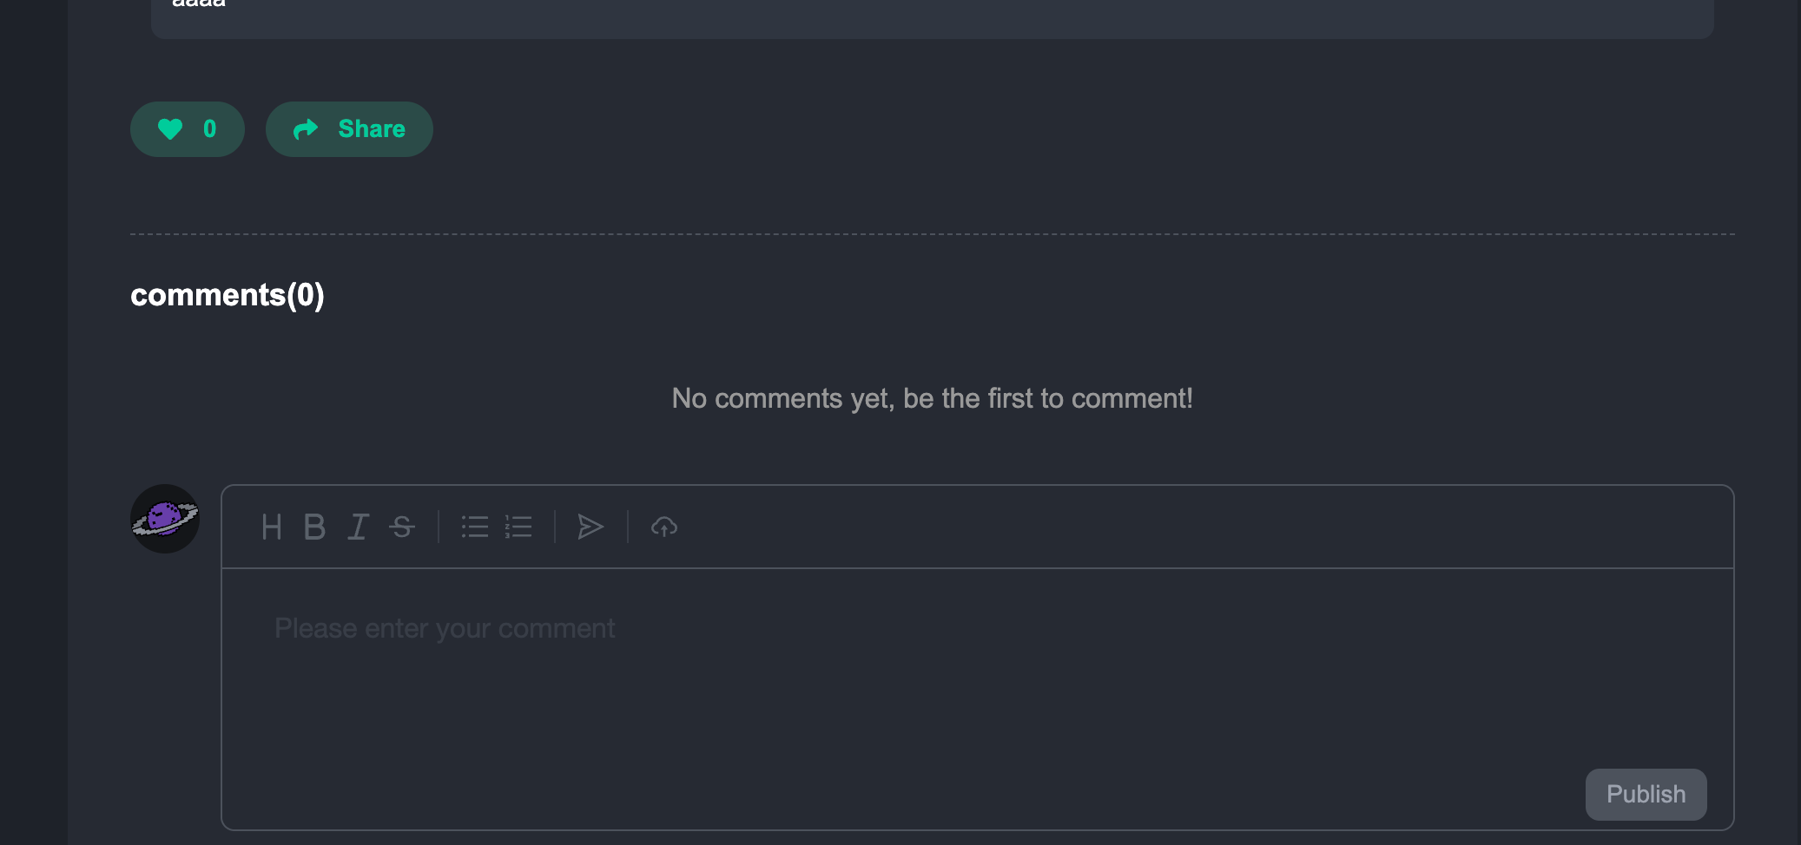Apply italic formatting in comment editor
The image size is (1801, 845).
tap(358, 527)
